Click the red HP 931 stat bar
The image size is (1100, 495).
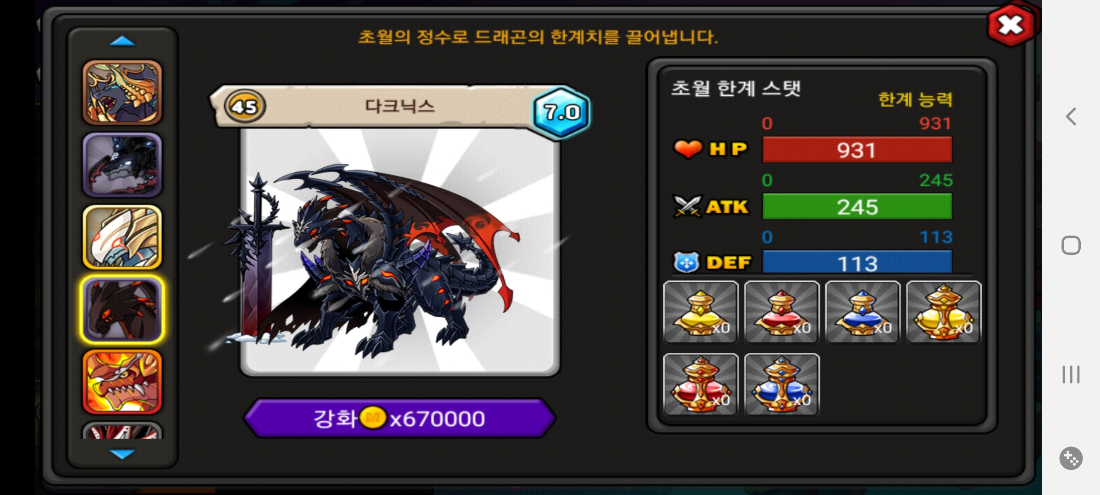pos(857,150)
